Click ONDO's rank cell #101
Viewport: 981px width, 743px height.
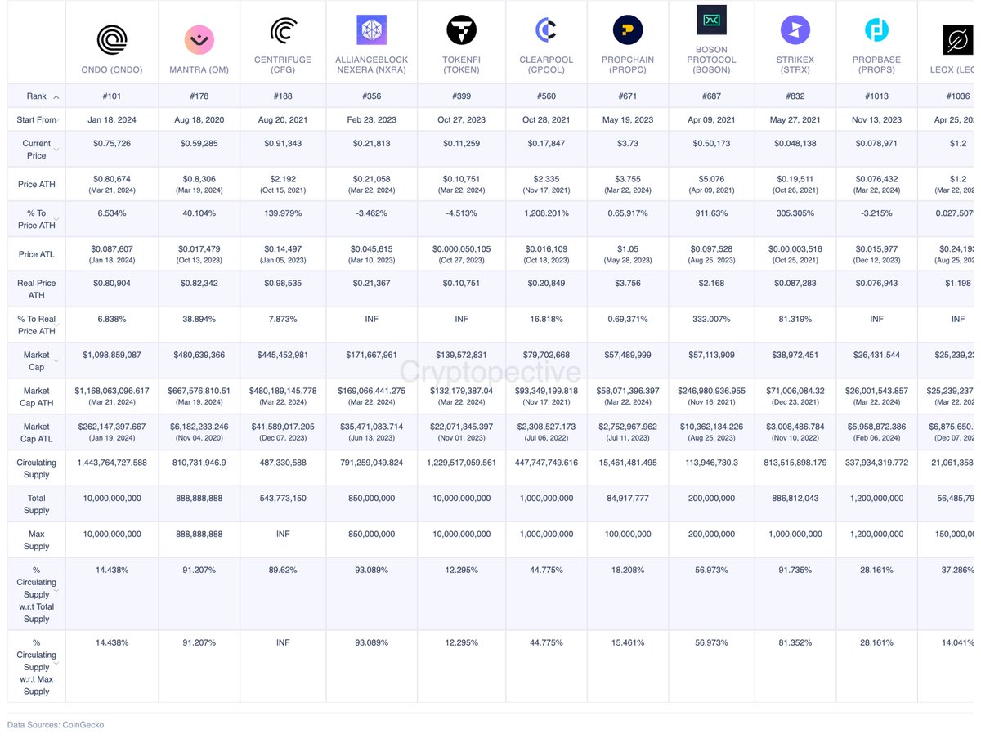coord(112,96)
